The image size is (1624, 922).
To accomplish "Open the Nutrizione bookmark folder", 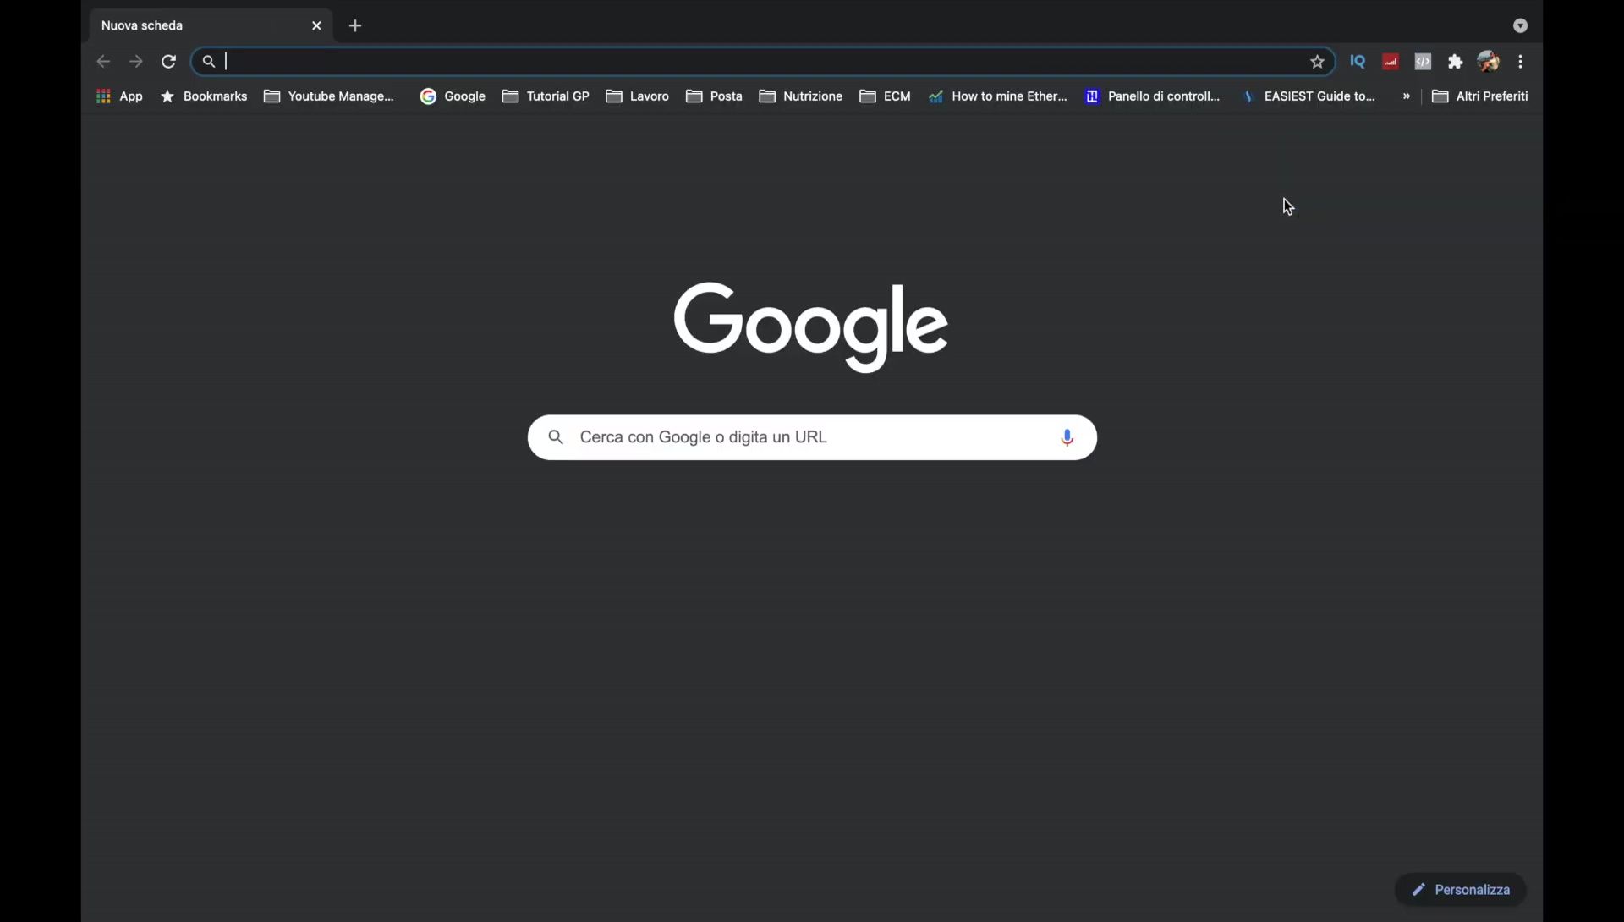I will (801, 96).
